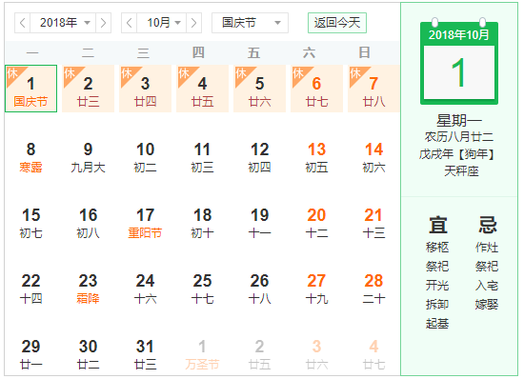The height and width of the screenshot is (379, 524).
Task: Go to the previous year arrow
Action: (23, 23)
